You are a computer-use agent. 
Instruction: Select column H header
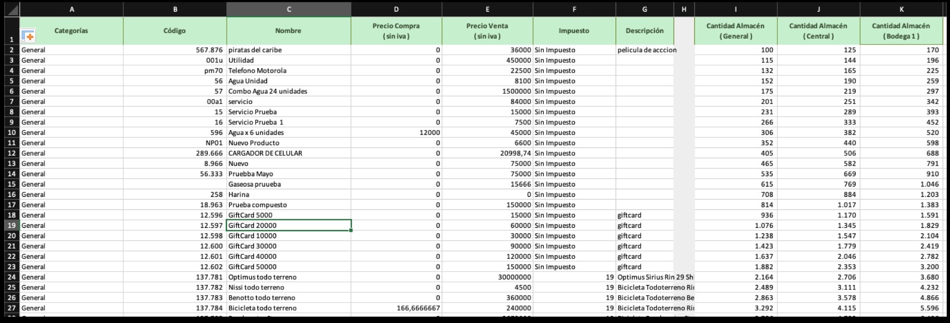(x=684, y=9)
